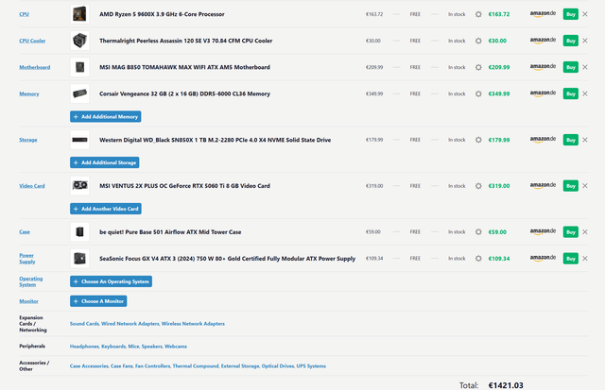Open the Operating System category link

pyautogui.click(x=31, y=281)
